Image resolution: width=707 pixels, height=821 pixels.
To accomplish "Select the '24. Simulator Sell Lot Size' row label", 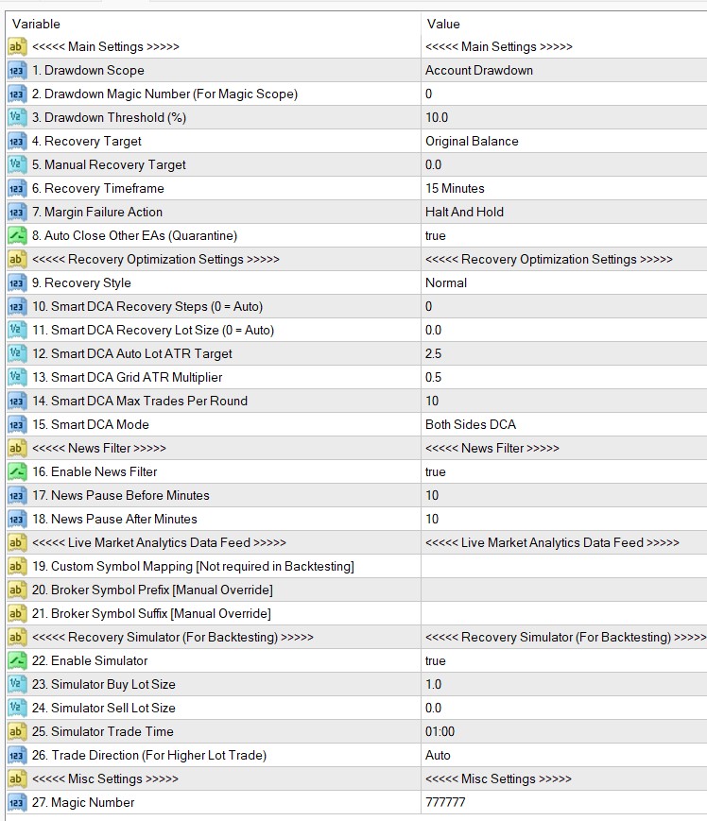I will coord(104,708).
